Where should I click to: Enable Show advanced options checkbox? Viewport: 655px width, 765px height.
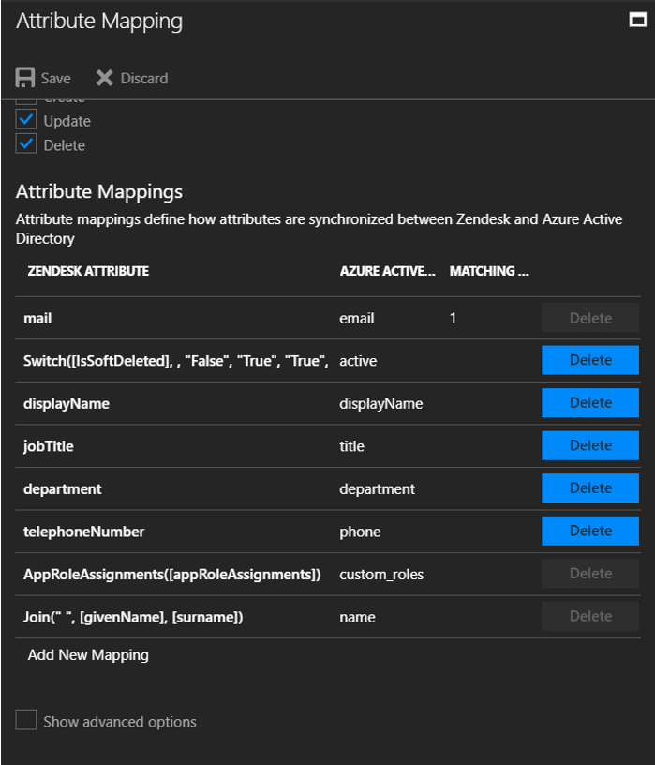coord(26,720)
